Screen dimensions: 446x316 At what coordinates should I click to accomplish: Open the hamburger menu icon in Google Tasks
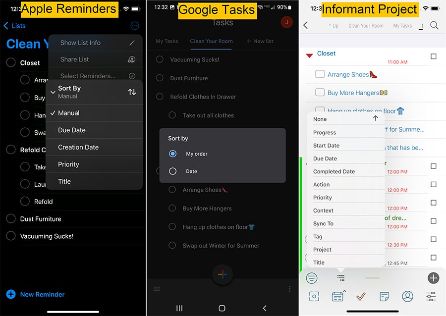157,289
